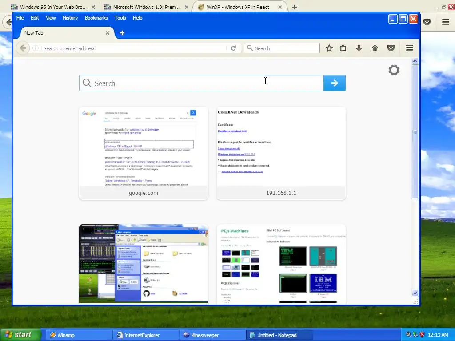Image resolution: width=455 pixels, height=341 pixels.
Task: Open the inner Firefox hamburger menu
Action: click(x=409, y=48)
